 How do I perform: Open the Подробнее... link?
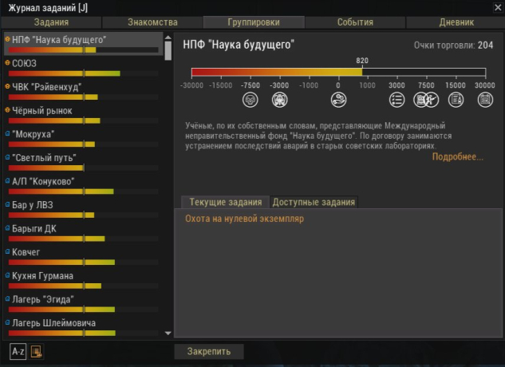click(x=458, y=157)
